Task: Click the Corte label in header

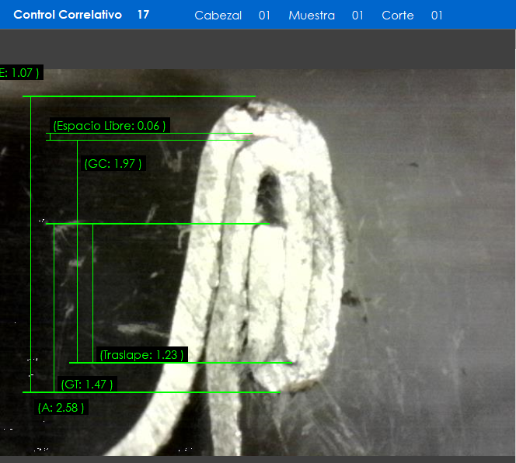Action: point(397,16)
